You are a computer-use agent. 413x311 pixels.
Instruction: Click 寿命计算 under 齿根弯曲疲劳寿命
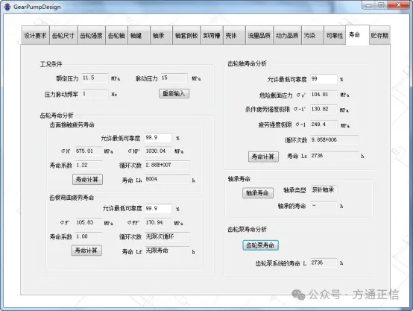(x=86, y=250)
